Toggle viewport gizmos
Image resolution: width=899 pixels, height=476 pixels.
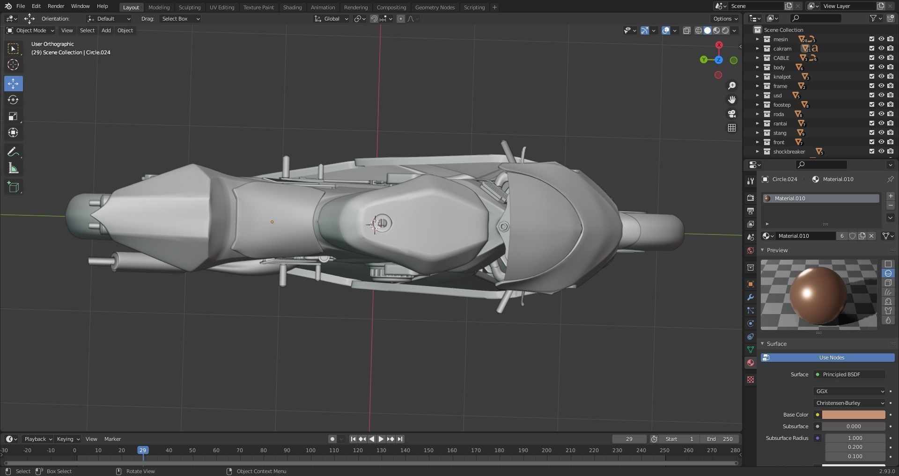tap(645, 30)
